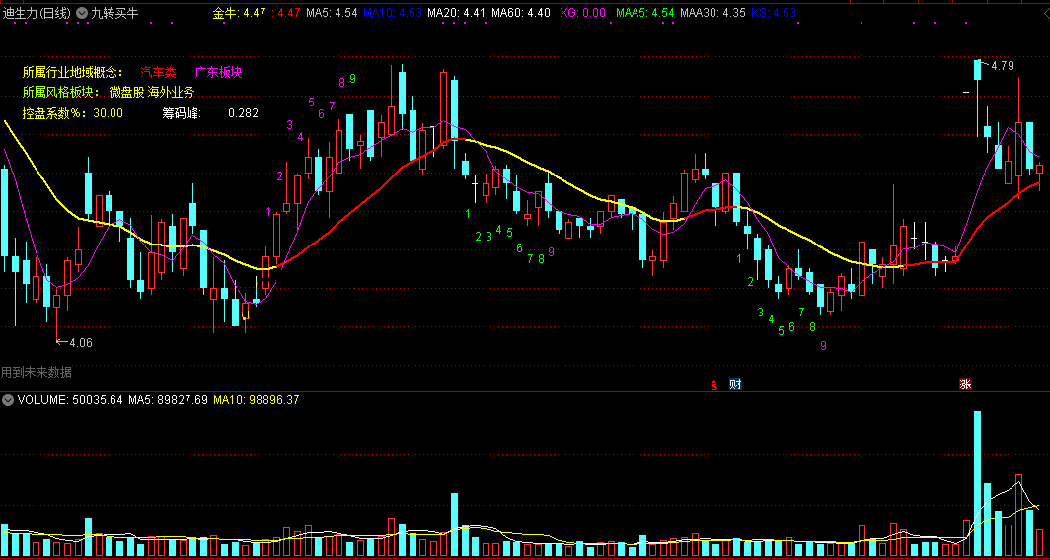Click the 涨 limit-up marker icon
This screenshot has height=560, width=1050.
pyautogui.click(x=965, y=385)
